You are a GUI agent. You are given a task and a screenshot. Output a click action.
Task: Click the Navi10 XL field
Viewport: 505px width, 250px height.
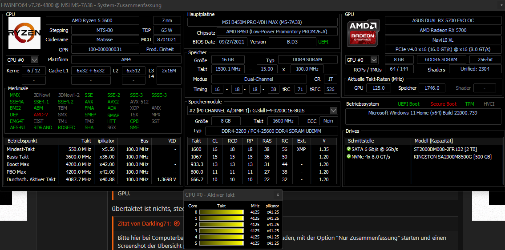[x=443, y=40]
